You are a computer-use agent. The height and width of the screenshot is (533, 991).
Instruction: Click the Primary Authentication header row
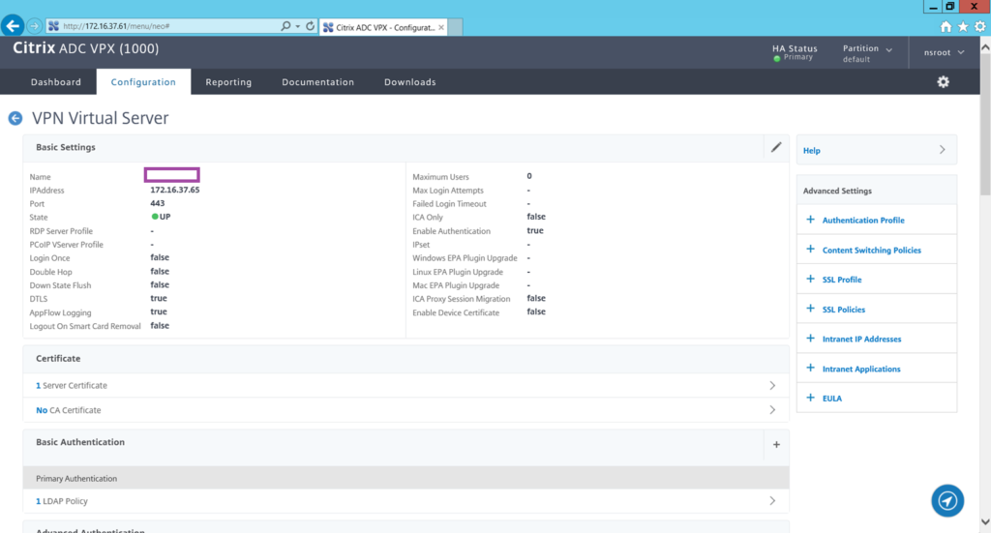coord(405,478)
